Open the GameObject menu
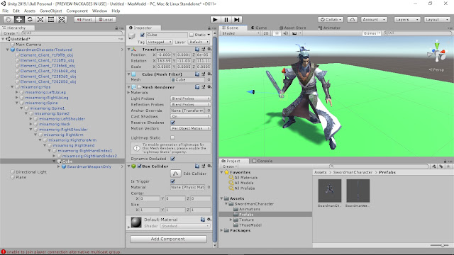 pyautogui.click(x=50, y=11)
